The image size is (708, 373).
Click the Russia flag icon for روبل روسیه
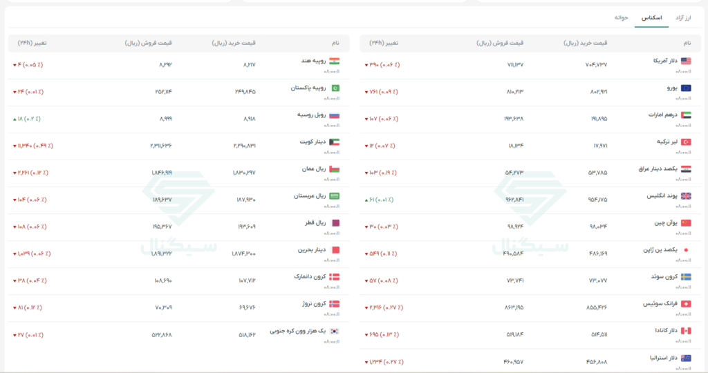point(334,115)
